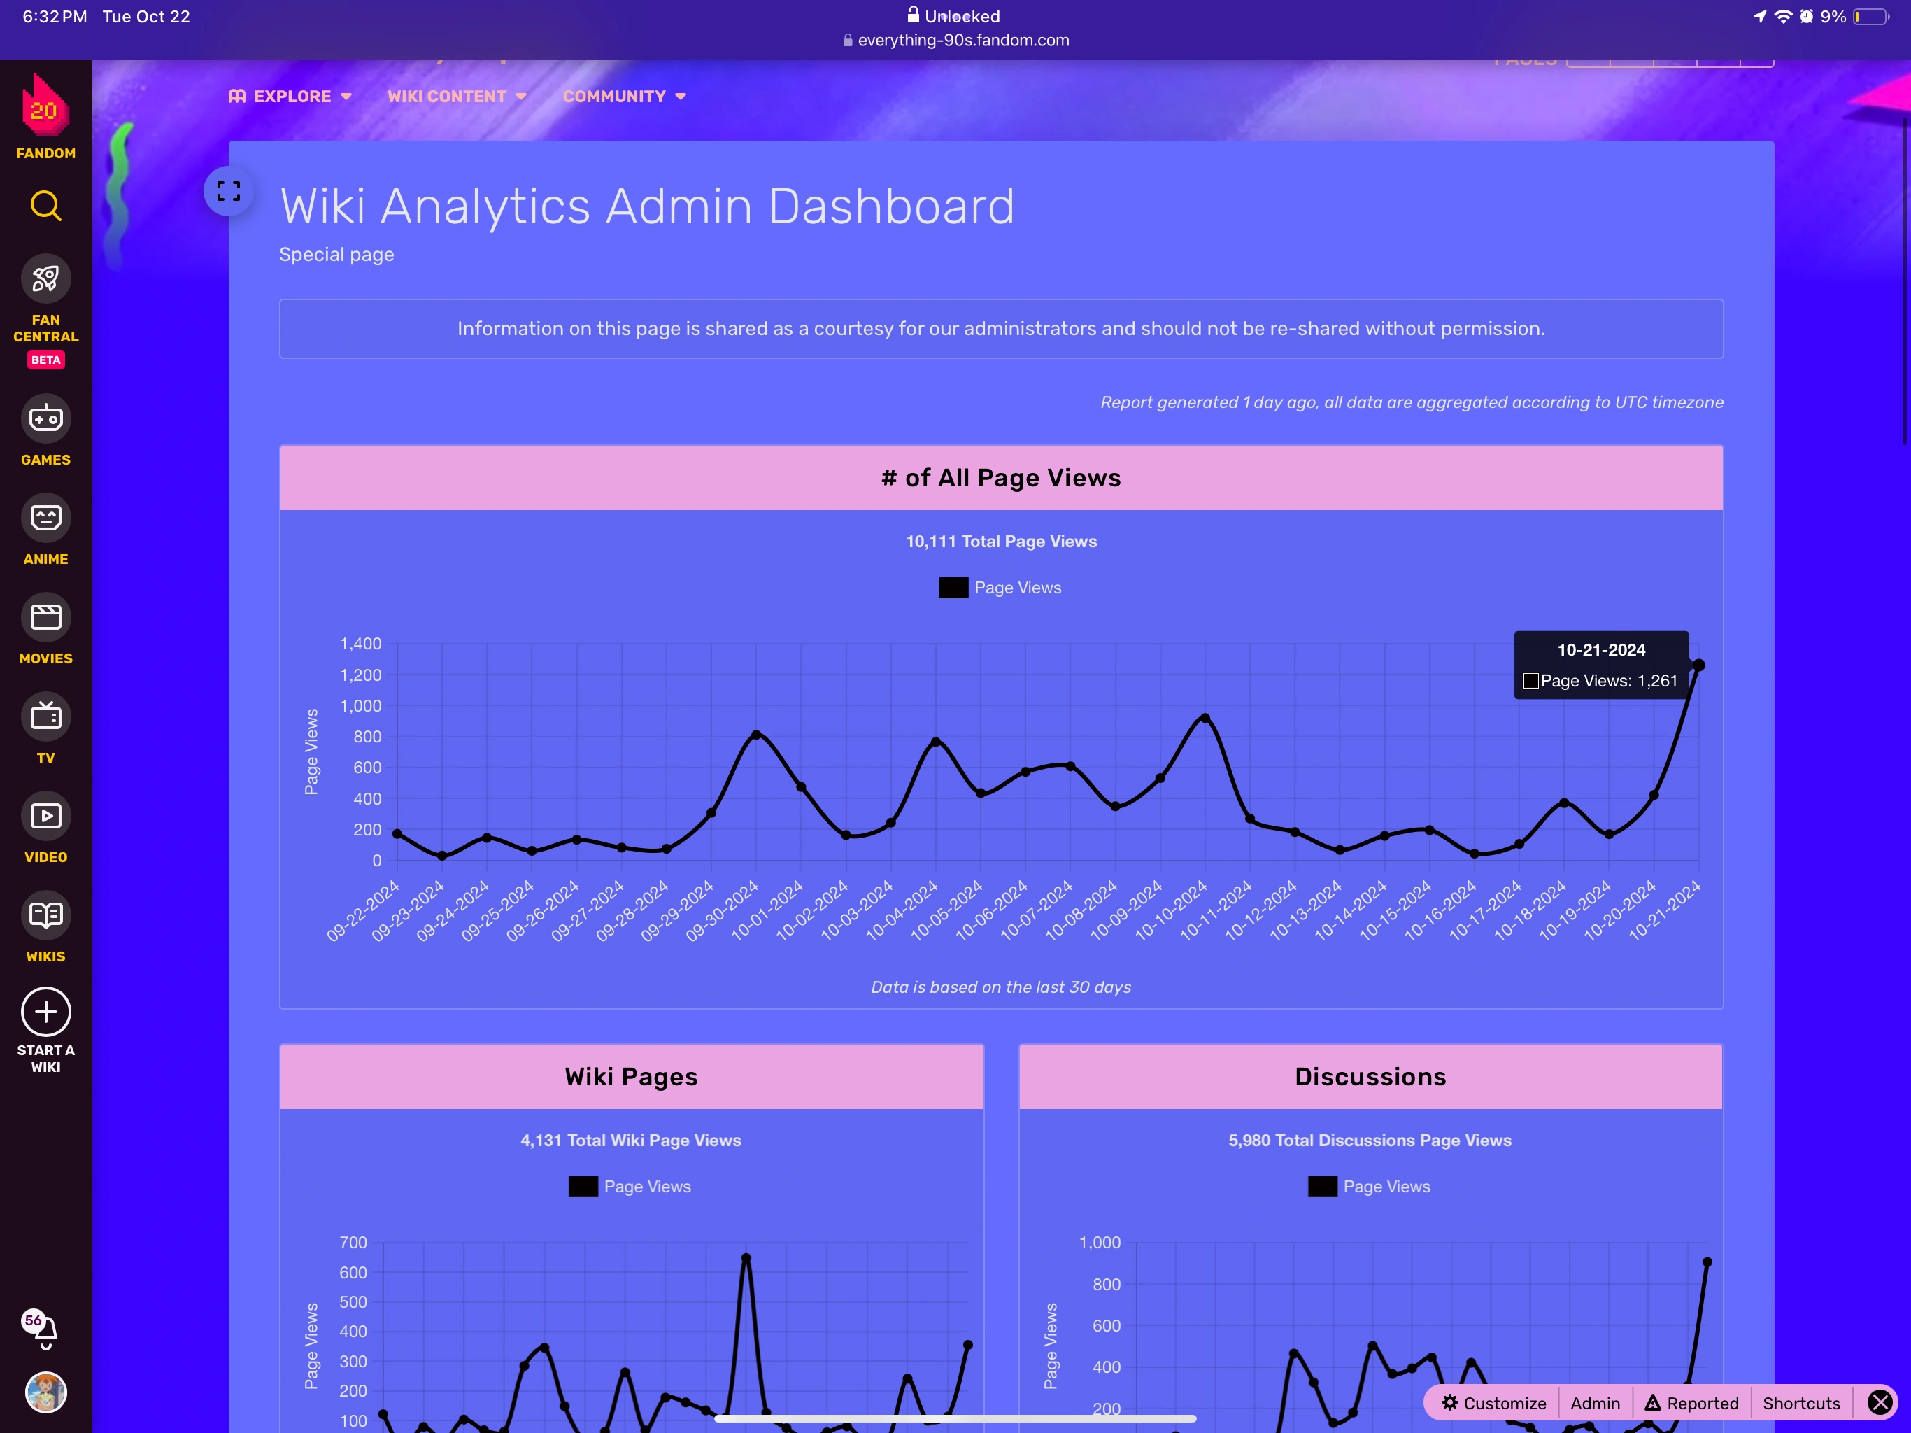The image size is (1911, 1433).
Task: Toggle the fullscreen expand content button
Action: click(x=229, y=191)
